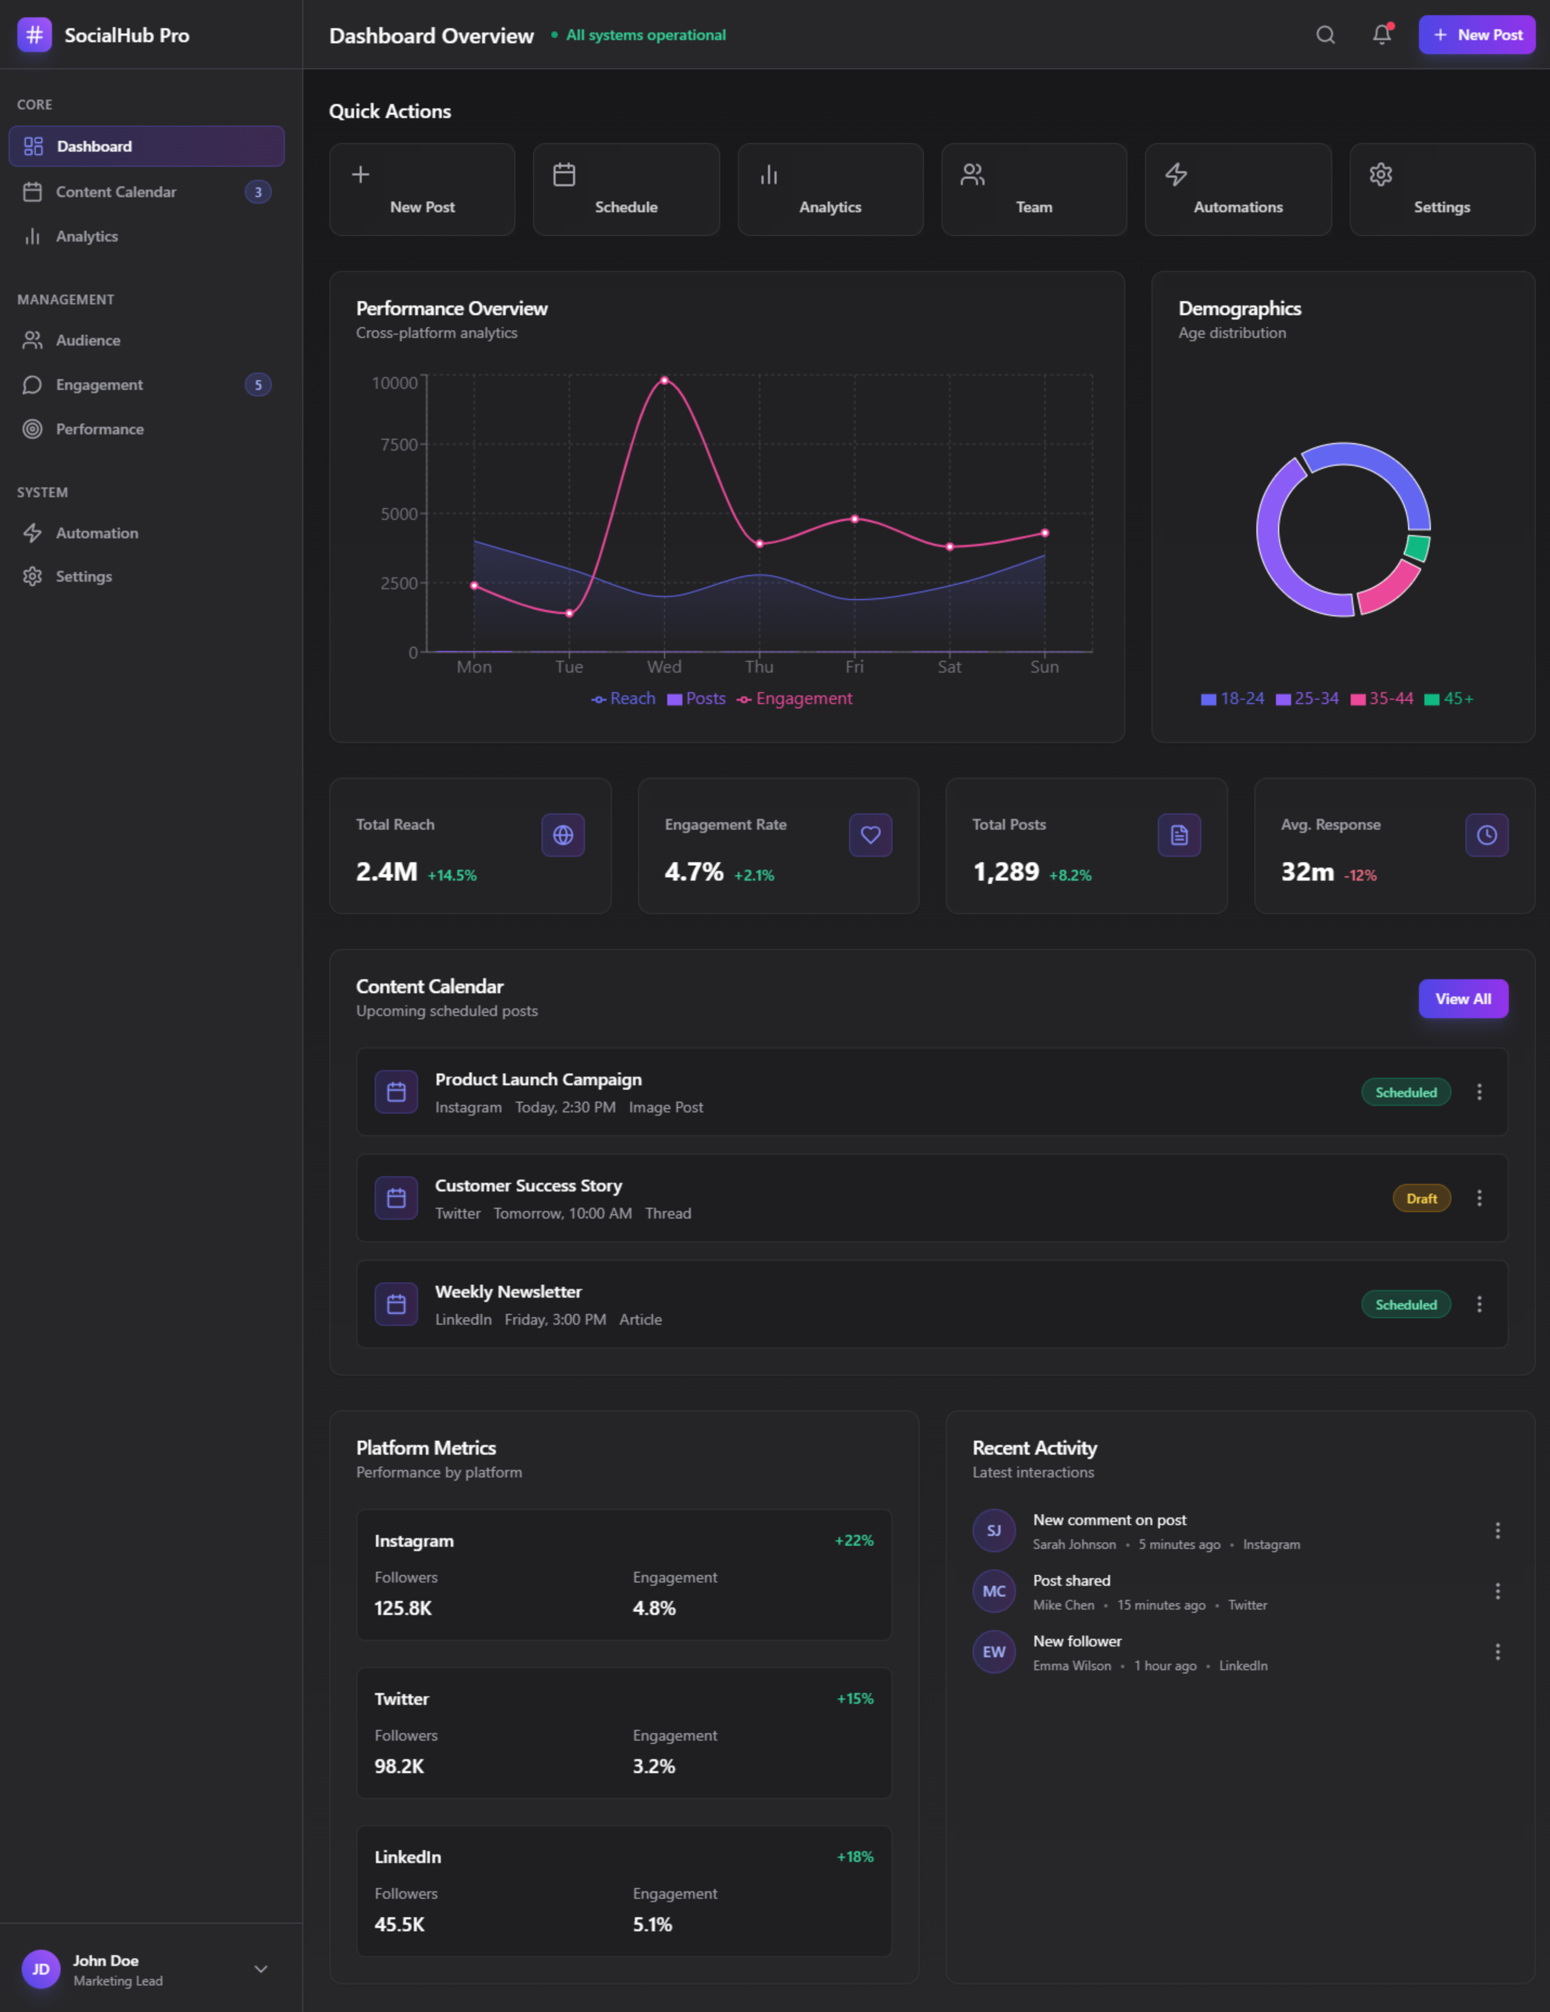This screenshot has width=1550, height=2012.
Task: Click the Twitter +15% growth value
Action: pos(855,1698)
